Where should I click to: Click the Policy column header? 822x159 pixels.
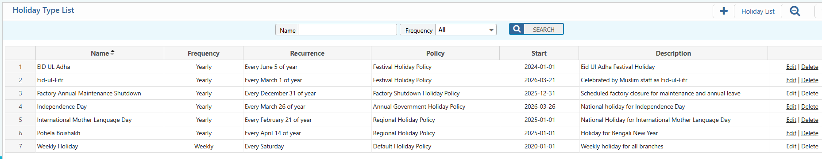pos(435,53)
